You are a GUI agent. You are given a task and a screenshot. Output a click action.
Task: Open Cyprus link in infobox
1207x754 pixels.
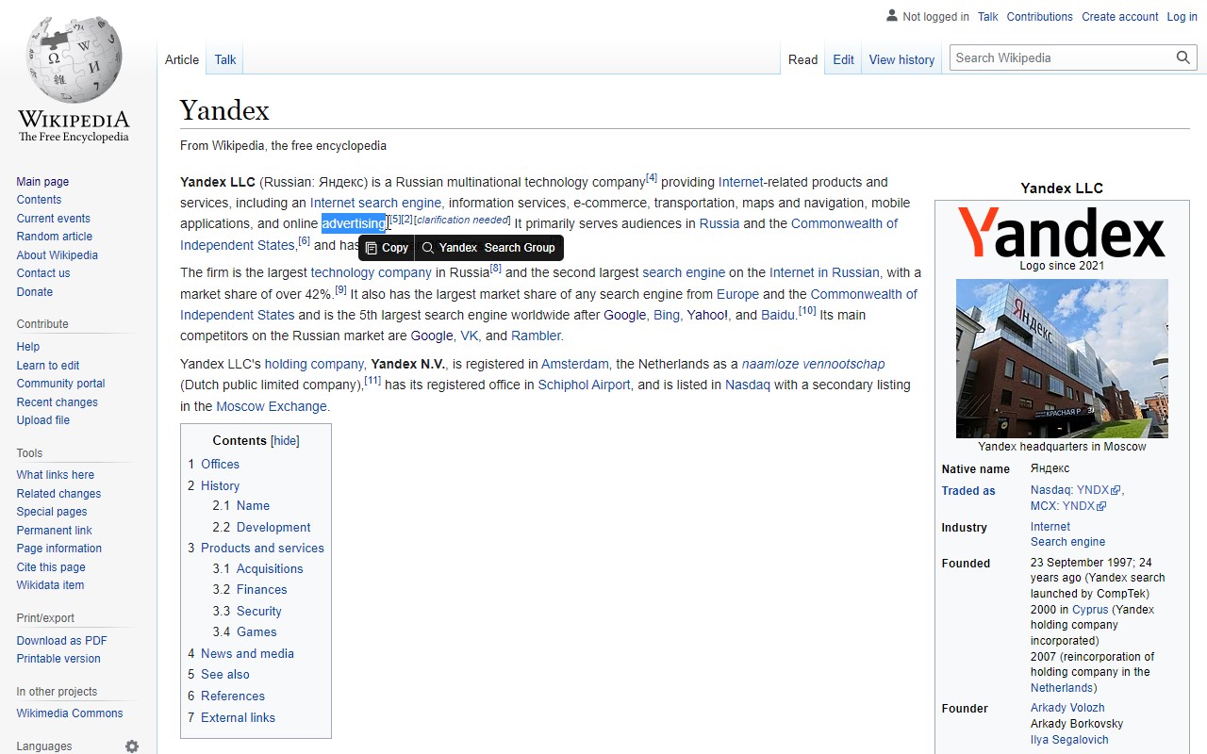pos(1090,610)
